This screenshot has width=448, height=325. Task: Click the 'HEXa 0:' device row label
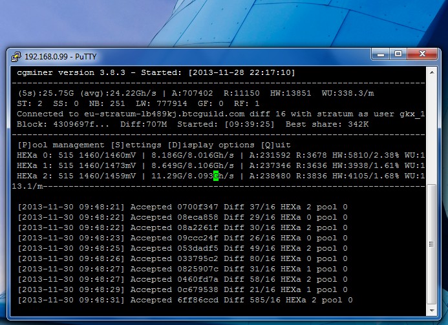[35, 155]
